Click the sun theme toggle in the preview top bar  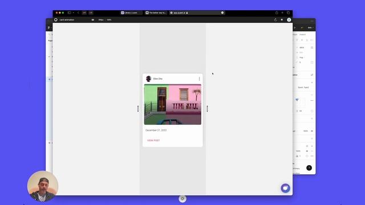pos(282,20)
